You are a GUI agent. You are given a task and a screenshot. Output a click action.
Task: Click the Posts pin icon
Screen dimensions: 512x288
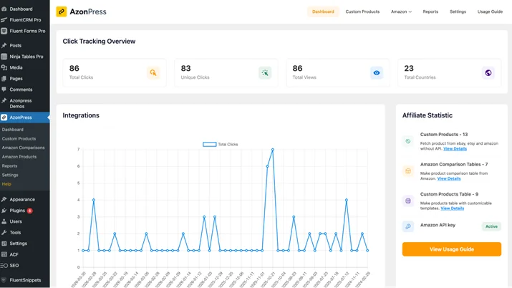point(4,45)
